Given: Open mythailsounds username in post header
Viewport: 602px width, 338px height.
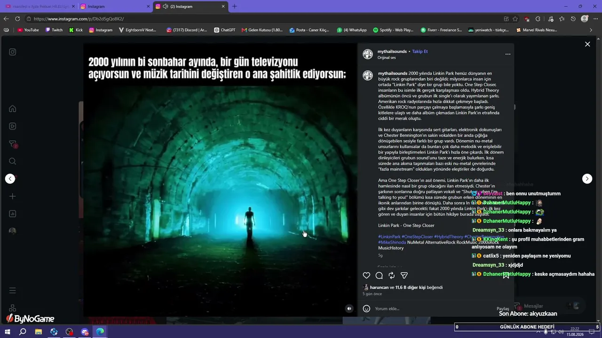Looking at the screenshot, I should (x=392, y=51).
